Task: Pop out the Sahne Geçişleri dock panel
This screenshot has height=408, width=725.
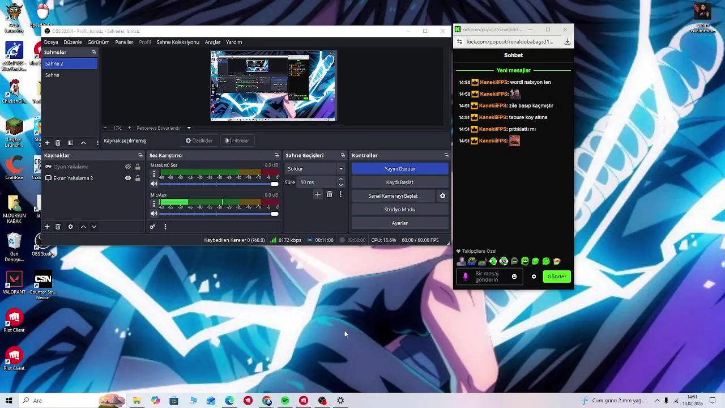Action: click(x=343, y=155)
